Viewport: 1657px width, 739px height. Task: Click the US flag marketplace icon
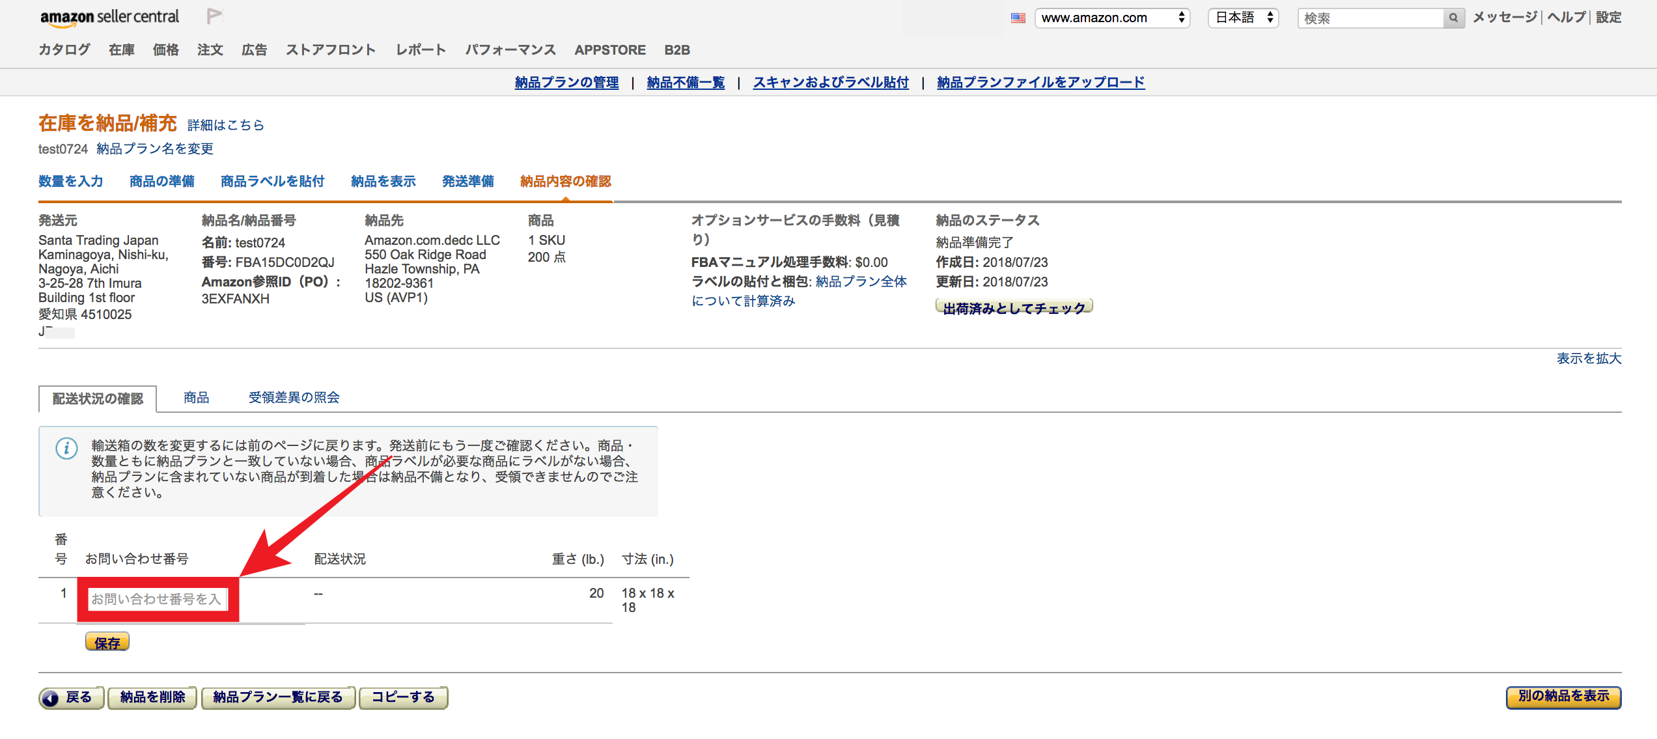[x=1018, y=18]
